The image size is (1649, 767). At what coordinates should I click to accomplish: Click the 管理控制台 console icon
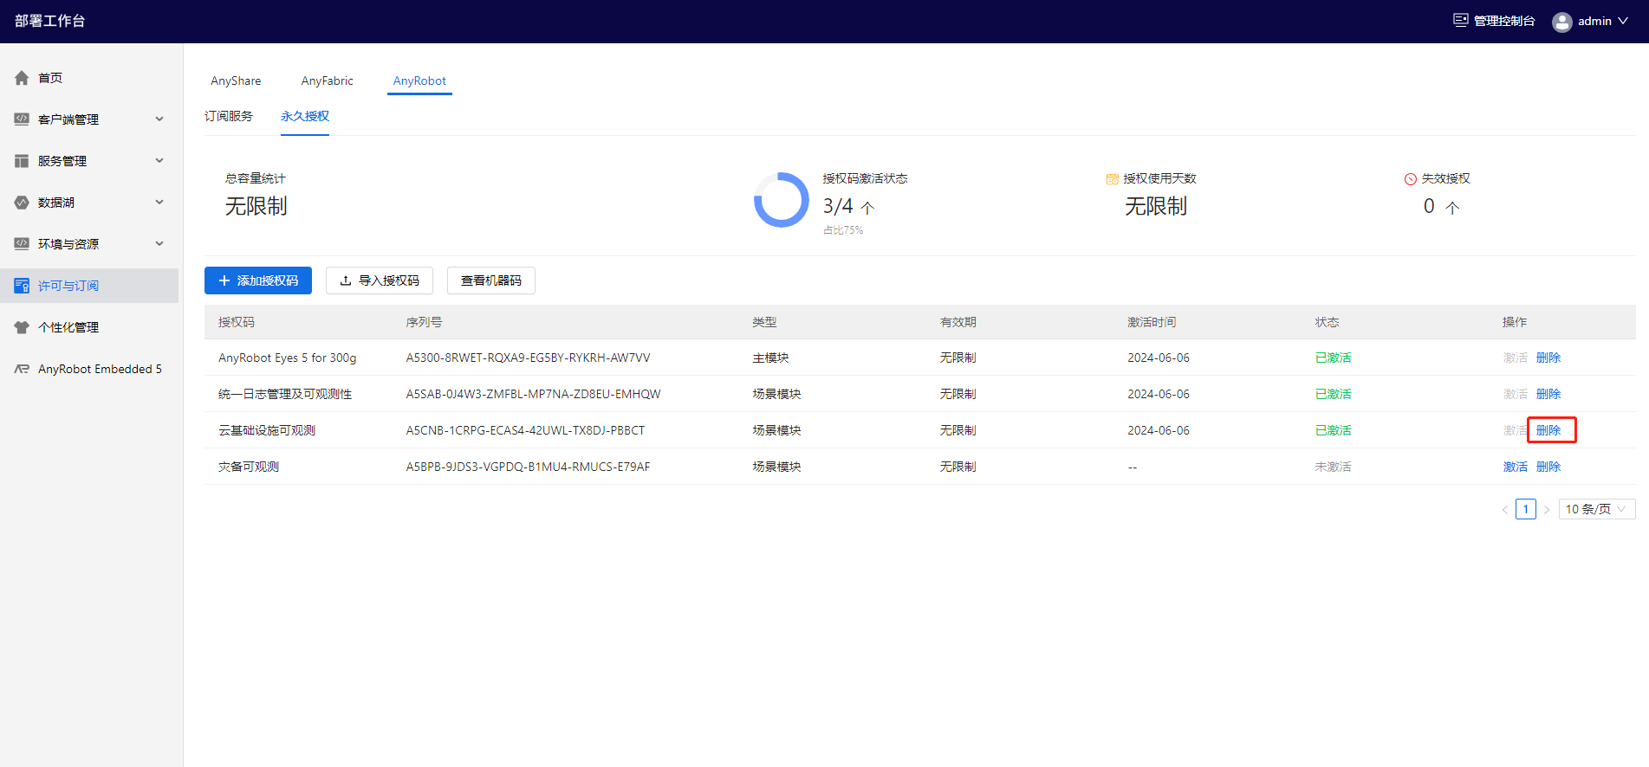[x=1461, y=20]
